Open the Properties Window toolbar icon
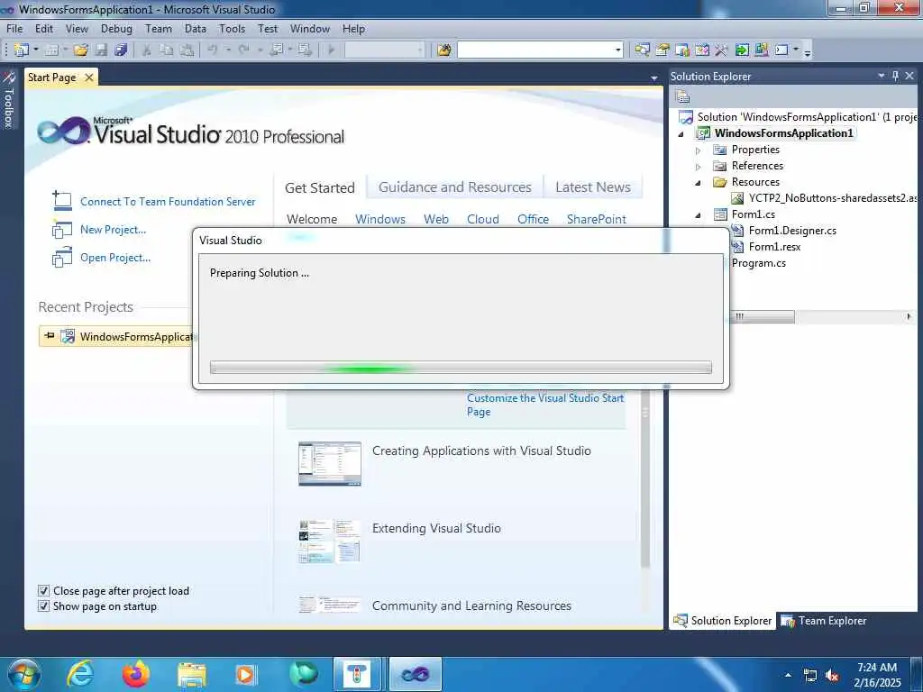Viewport: 923px width, 692px height. (663, 50)
